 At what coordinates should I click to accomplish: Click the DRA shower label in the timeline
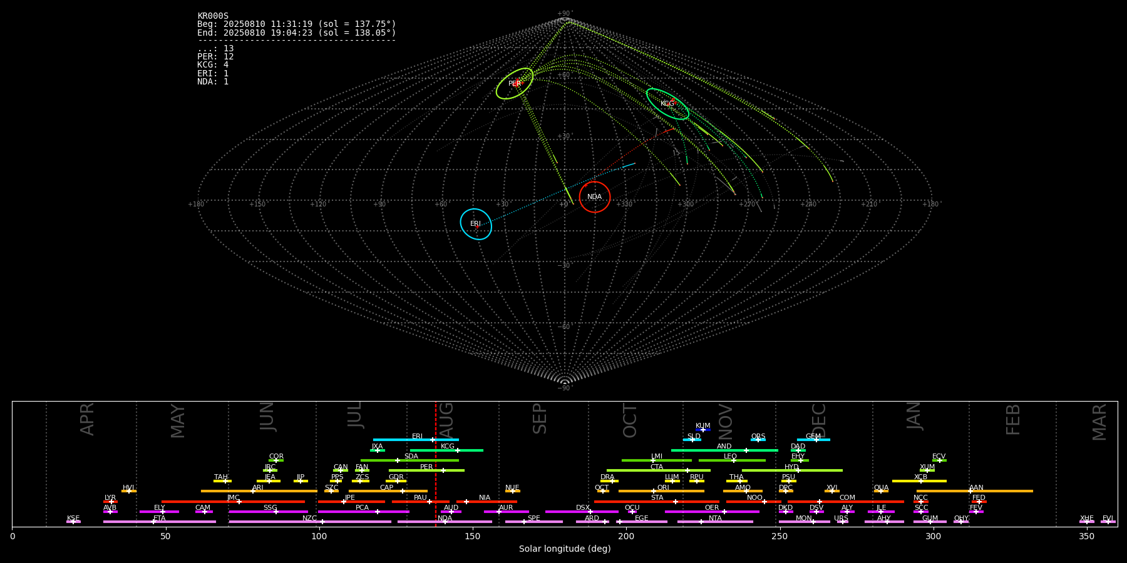pos(607,477)
